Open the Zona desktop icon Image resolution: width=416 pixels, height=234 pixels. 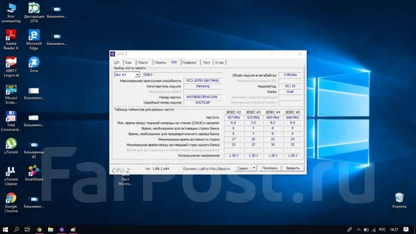click(x=34, y=65)
